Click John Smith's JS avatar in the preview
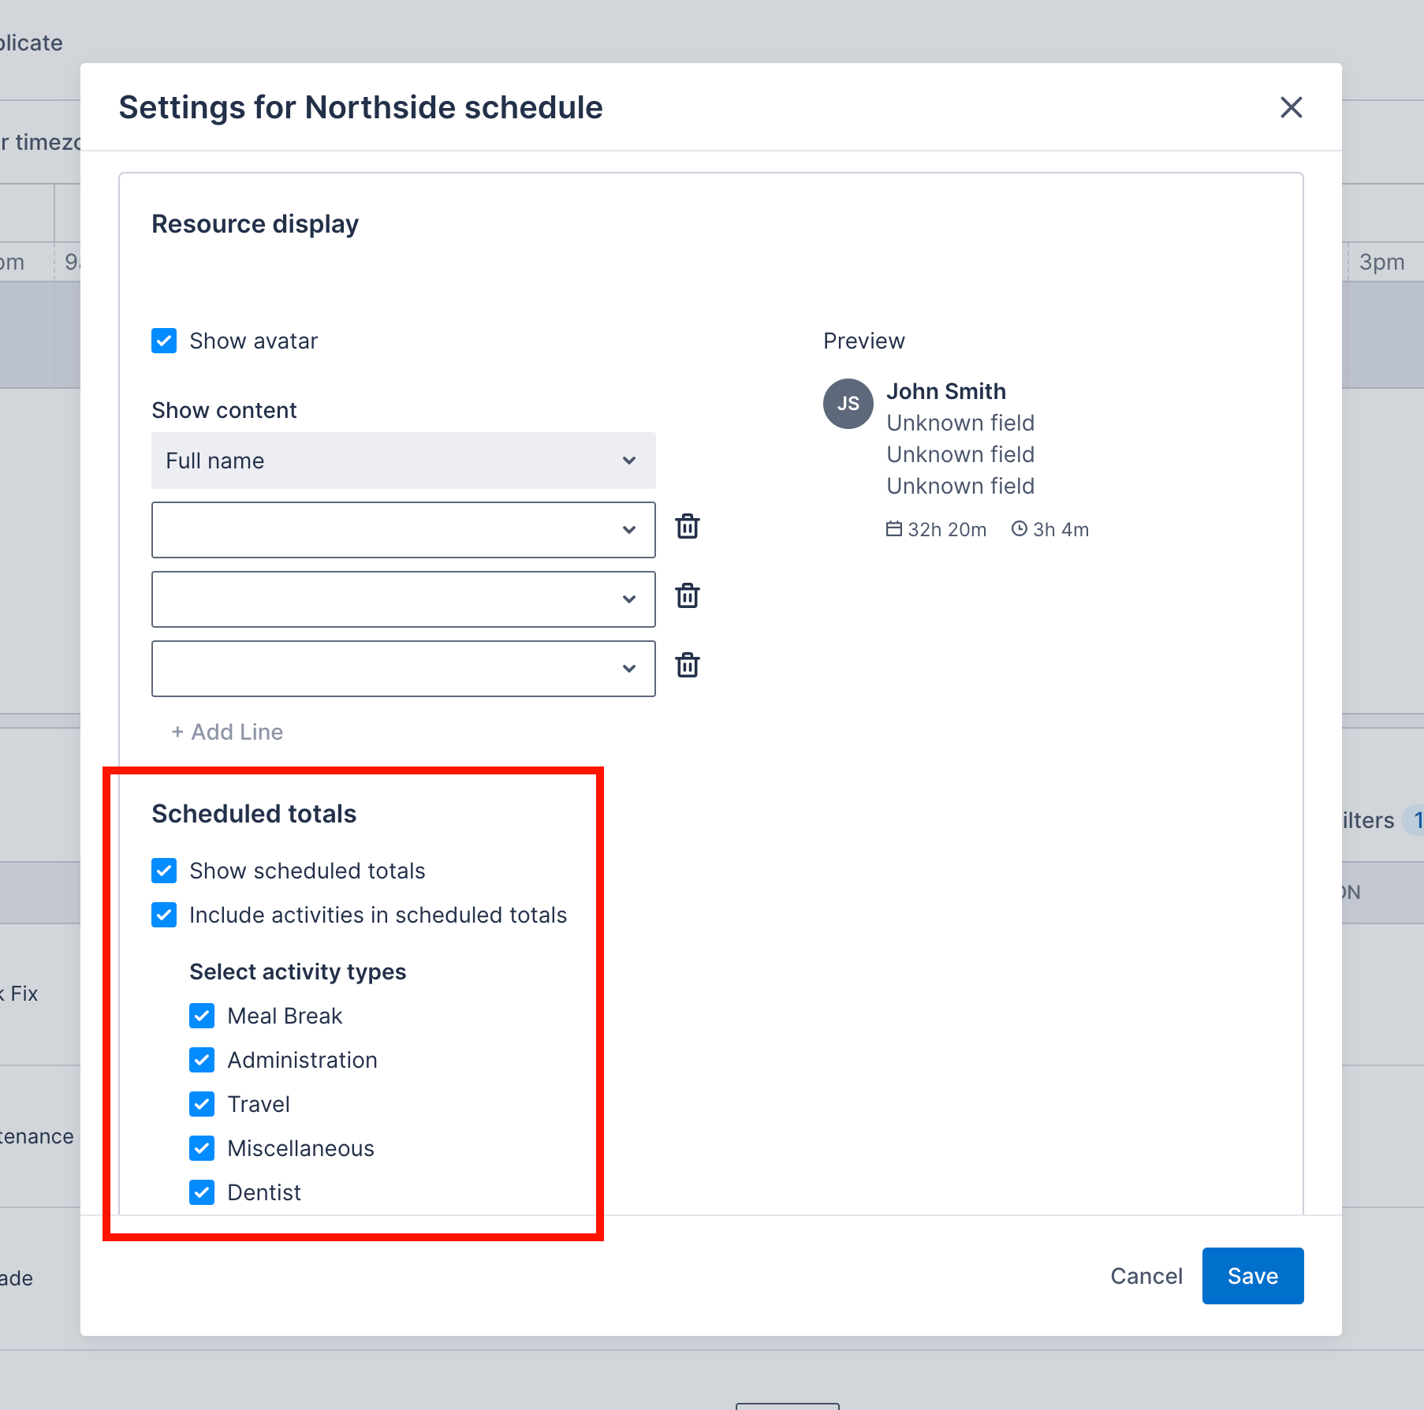The width and height of the screenshot is (1424, 1410). 848,404
